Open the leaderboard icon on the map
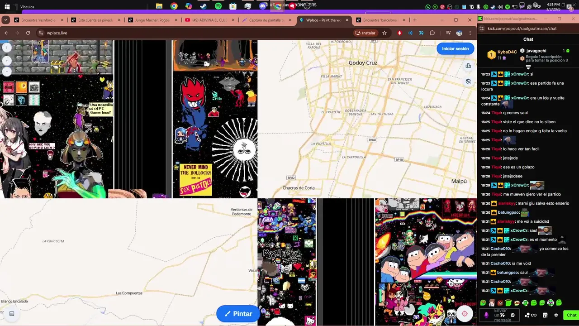The image size is (579, 326). tap(468, 66)
